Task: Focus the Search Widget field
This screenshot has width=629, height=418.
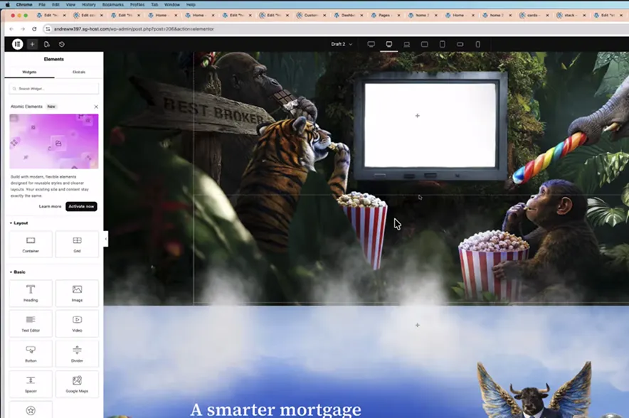Action: tap(54, 89)
